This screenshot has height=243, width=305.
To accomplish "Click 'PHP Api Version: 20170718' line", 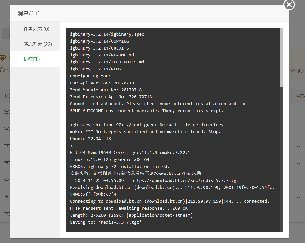I will click(x=102, y=83).
